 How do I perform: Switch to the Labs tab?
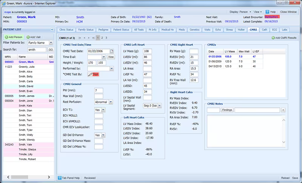point(285,30)
